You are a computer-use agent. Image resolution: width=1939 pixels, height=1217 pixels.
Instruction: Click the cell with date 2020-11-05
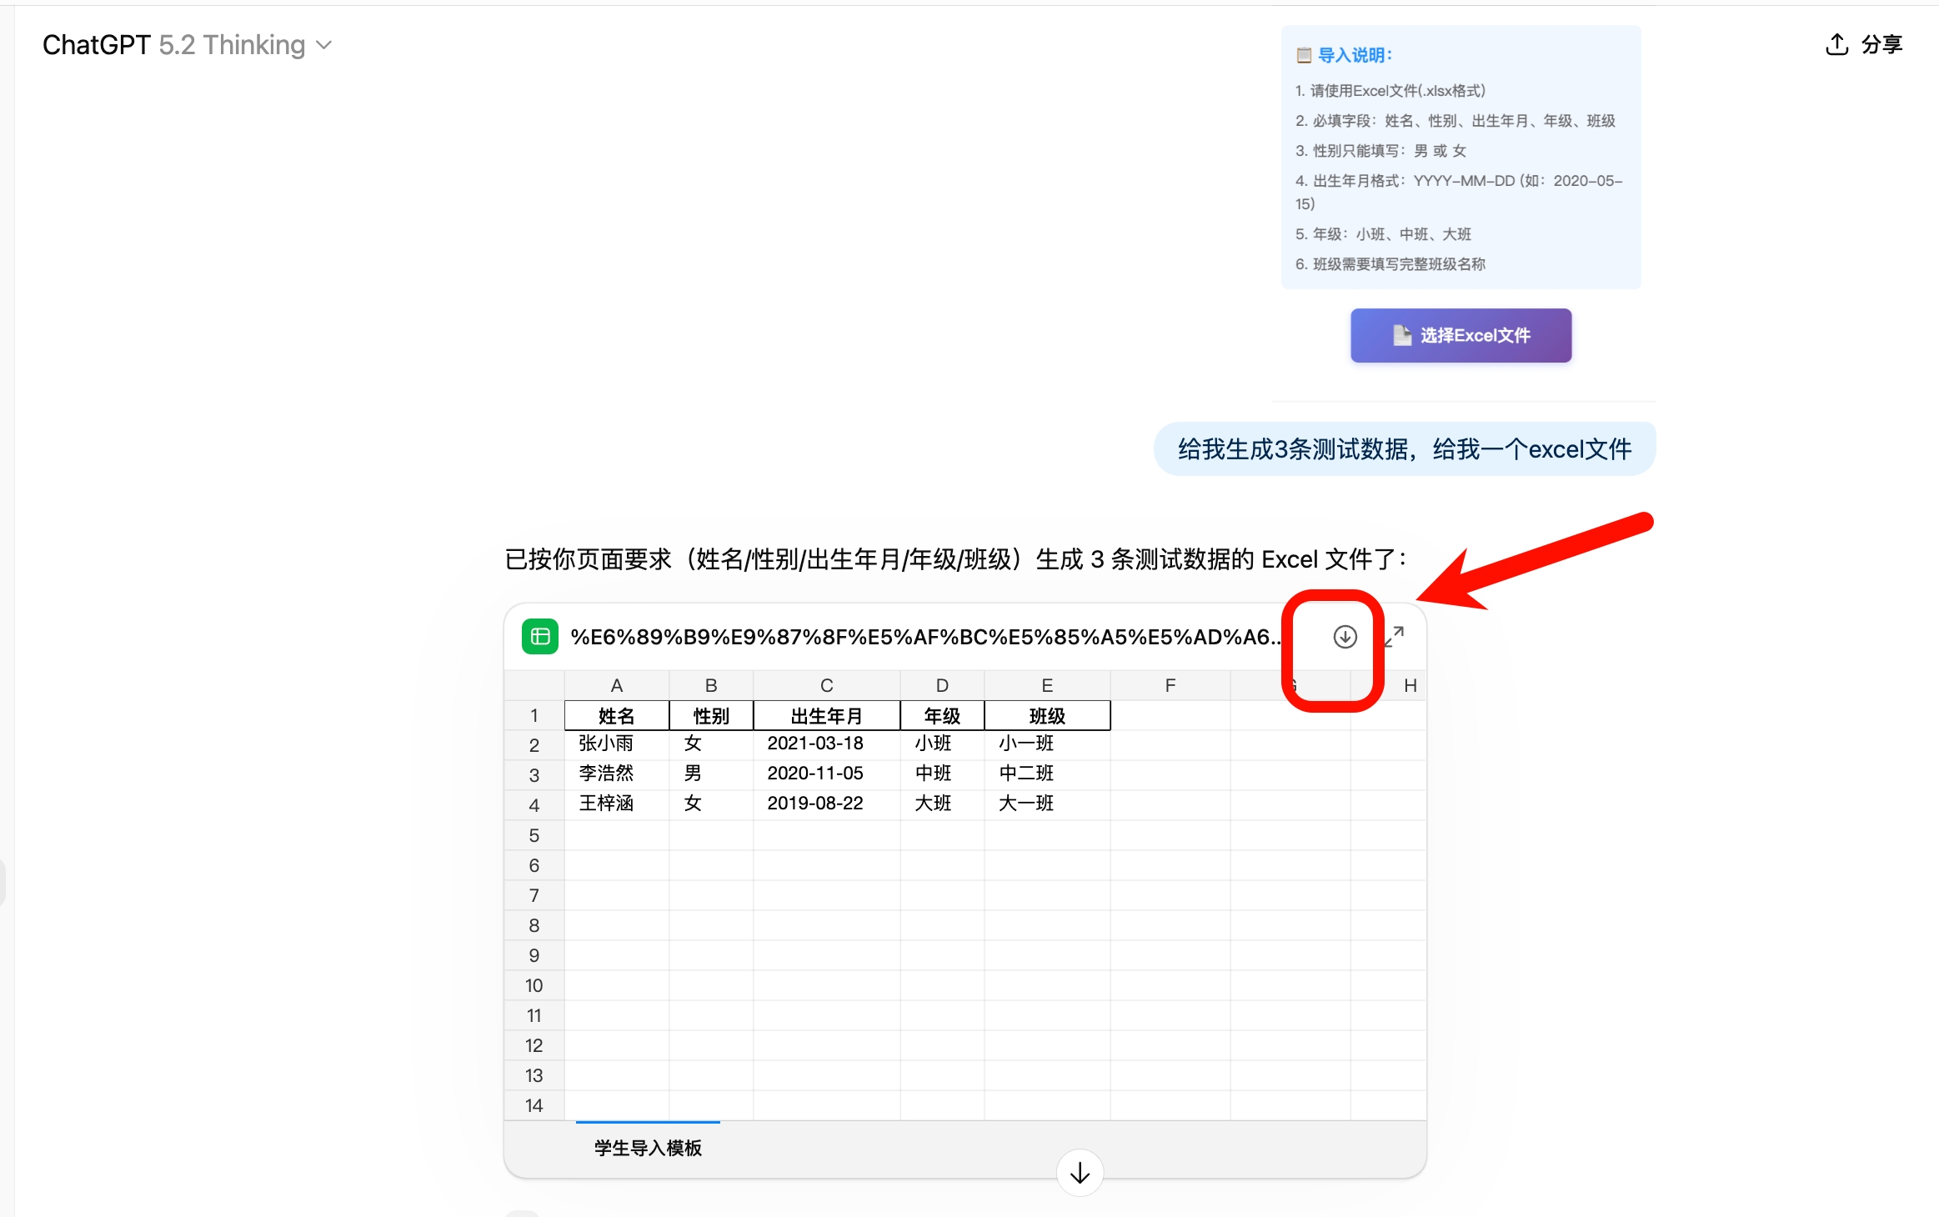pos(814,774)
